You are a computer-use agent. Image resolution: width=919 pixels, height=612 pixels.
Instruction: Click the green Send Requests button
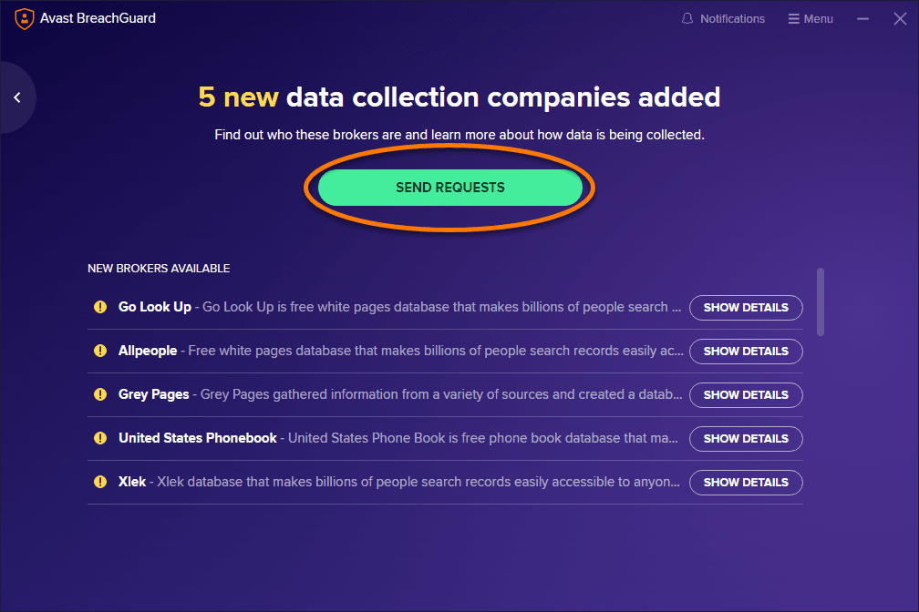pos(450,188)
